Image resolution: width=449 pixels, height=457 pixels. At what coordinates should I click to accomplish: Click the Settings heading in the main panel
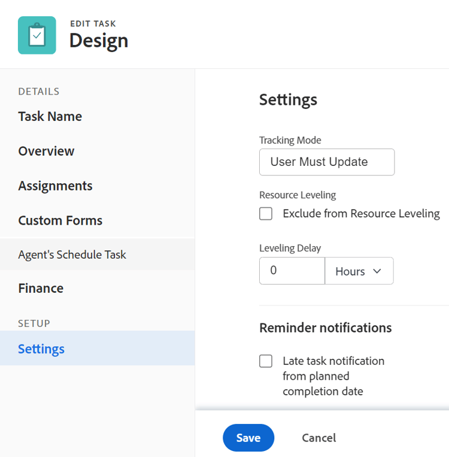(x=288, y=100)
